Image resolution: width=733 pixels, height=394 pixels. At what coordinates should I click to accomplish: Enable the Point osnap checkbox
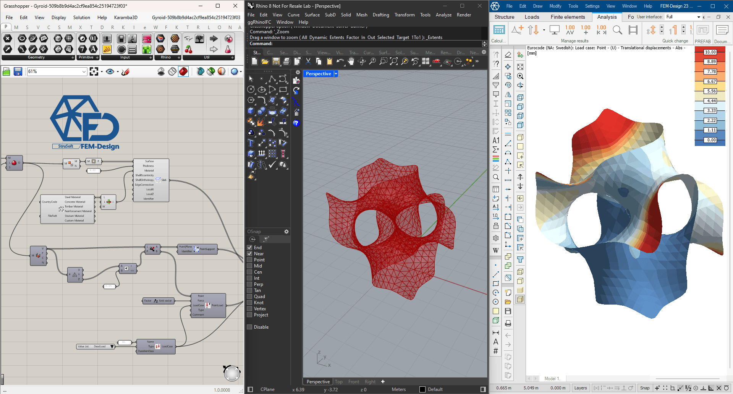(x=249, y=260)
